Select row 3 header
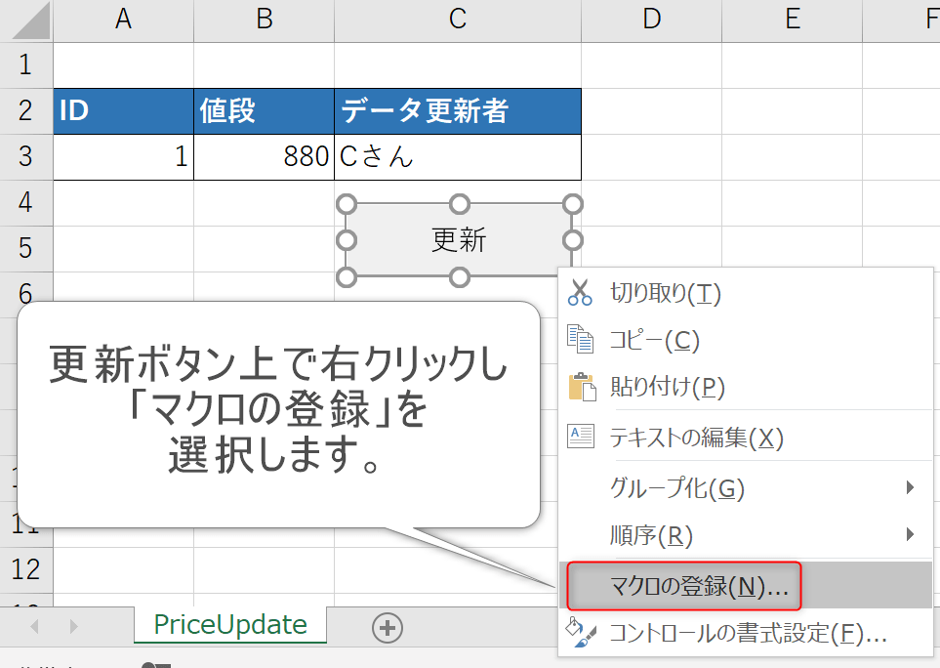 pos(25,156)
